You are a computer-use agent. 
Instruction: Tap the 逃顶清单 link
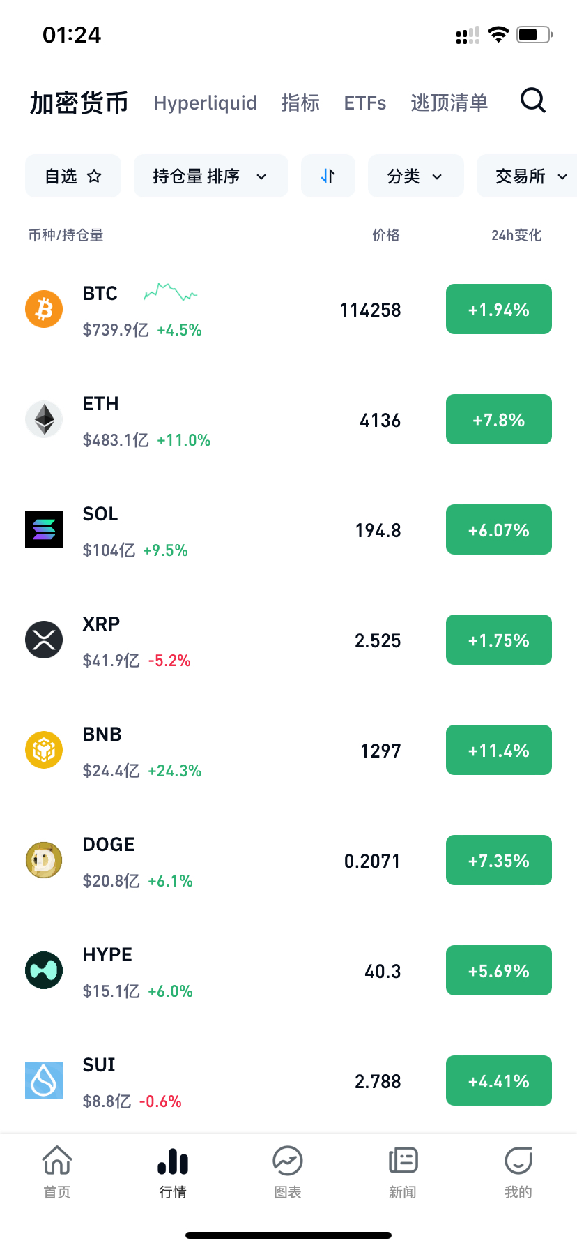click(449, 103)
